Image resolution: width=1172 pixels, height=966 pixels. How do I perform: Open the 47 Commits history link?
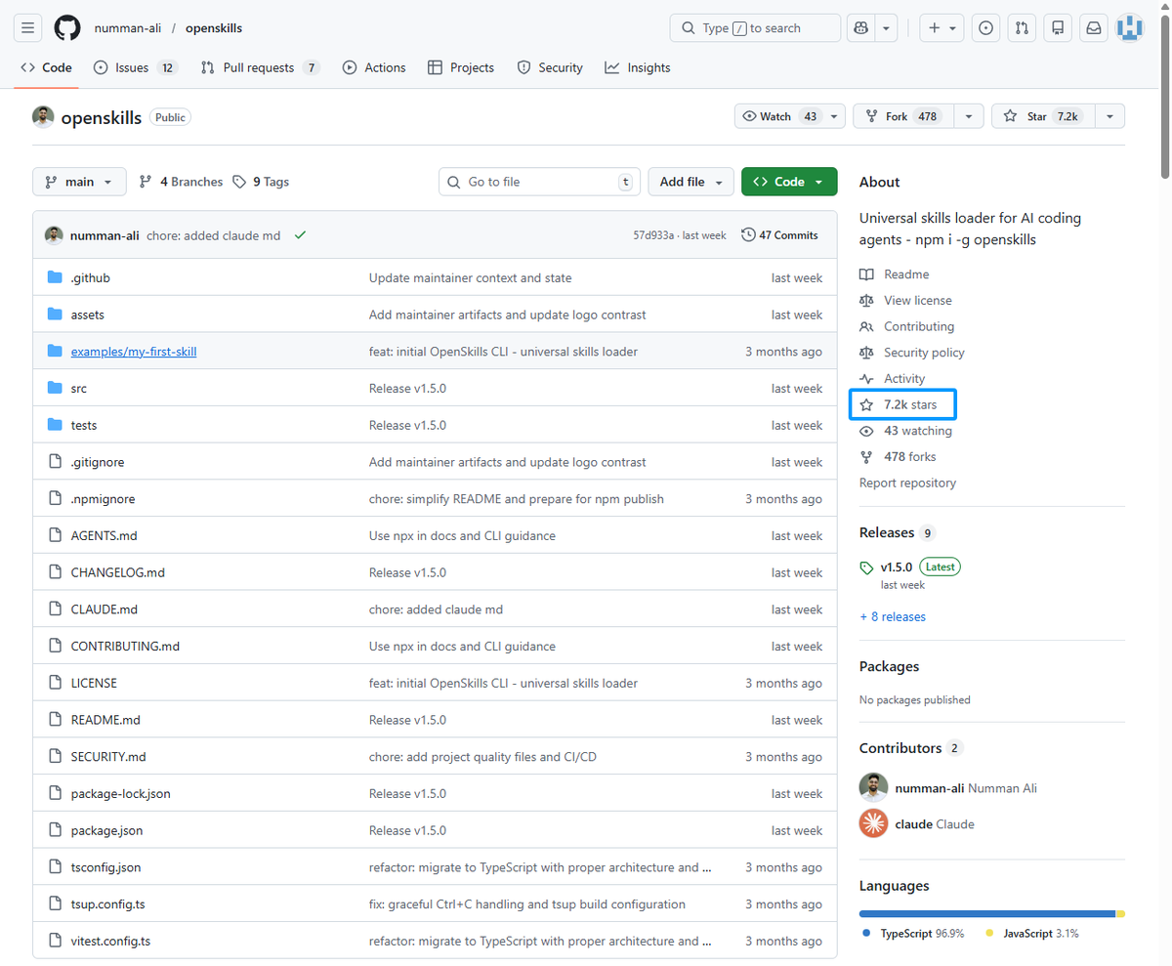(x=779, y=235)
